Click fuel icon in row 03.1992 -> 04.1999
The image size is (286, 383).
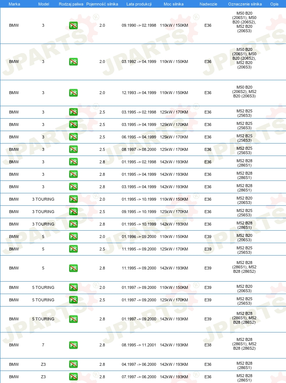74,62
